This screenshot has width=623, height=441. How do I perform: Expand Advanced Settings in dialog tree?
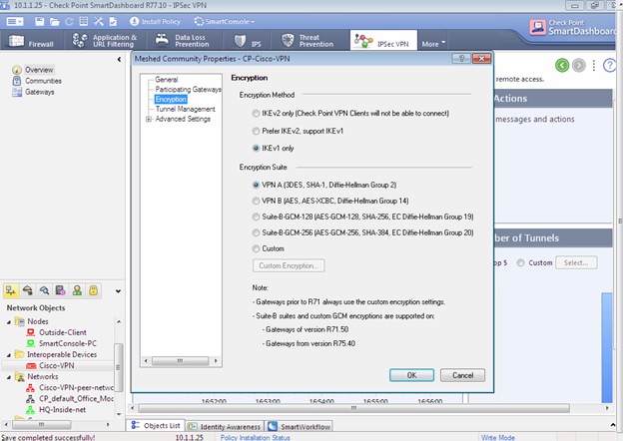coord(148,119)
